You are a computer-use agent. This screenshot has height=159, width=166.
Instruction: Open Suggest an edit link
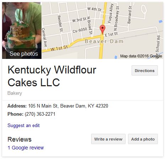[x=23, y=126]
